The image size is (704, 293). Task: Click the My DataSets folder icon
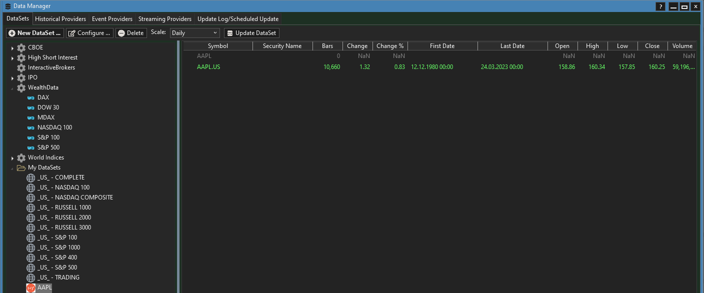point(21,167)
